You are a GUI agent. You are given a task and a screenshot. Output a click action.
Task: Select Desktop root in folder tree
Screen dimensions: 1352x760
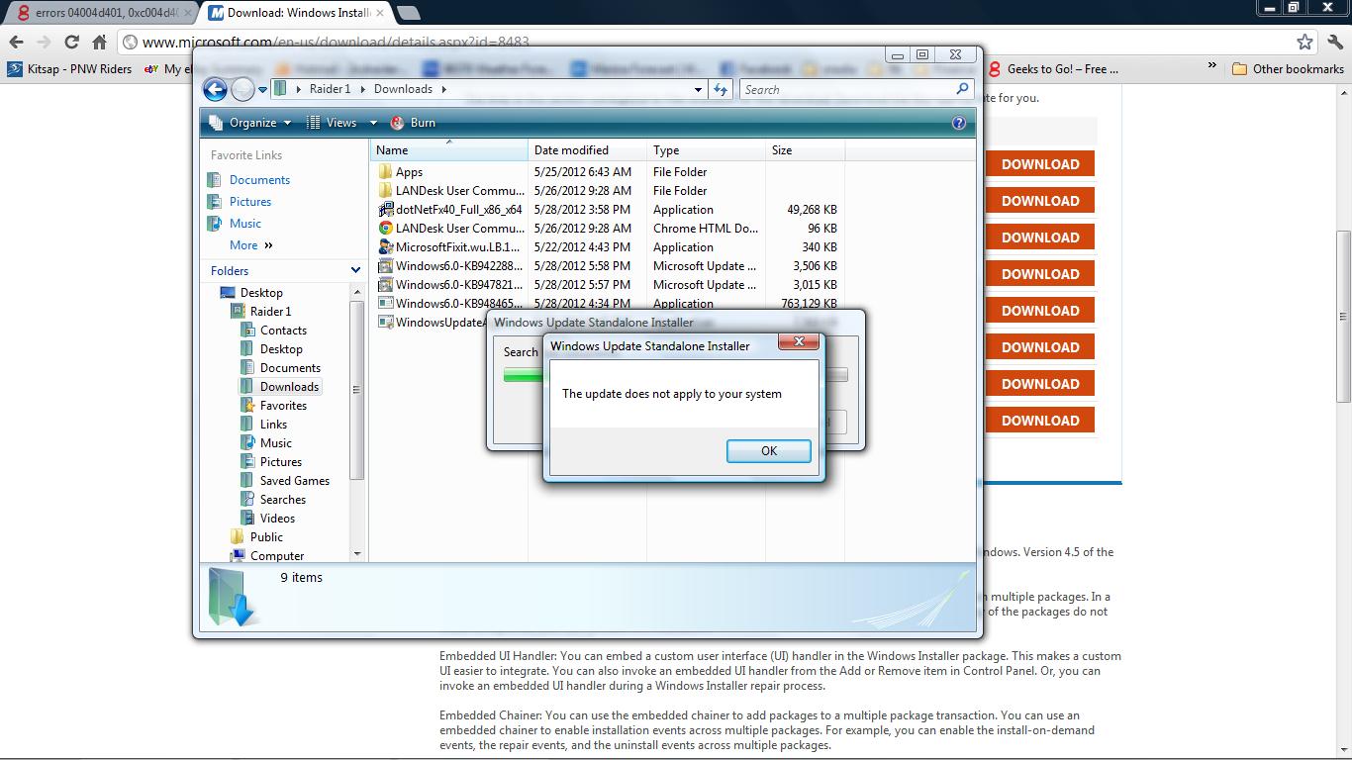[x=261, y=293]
